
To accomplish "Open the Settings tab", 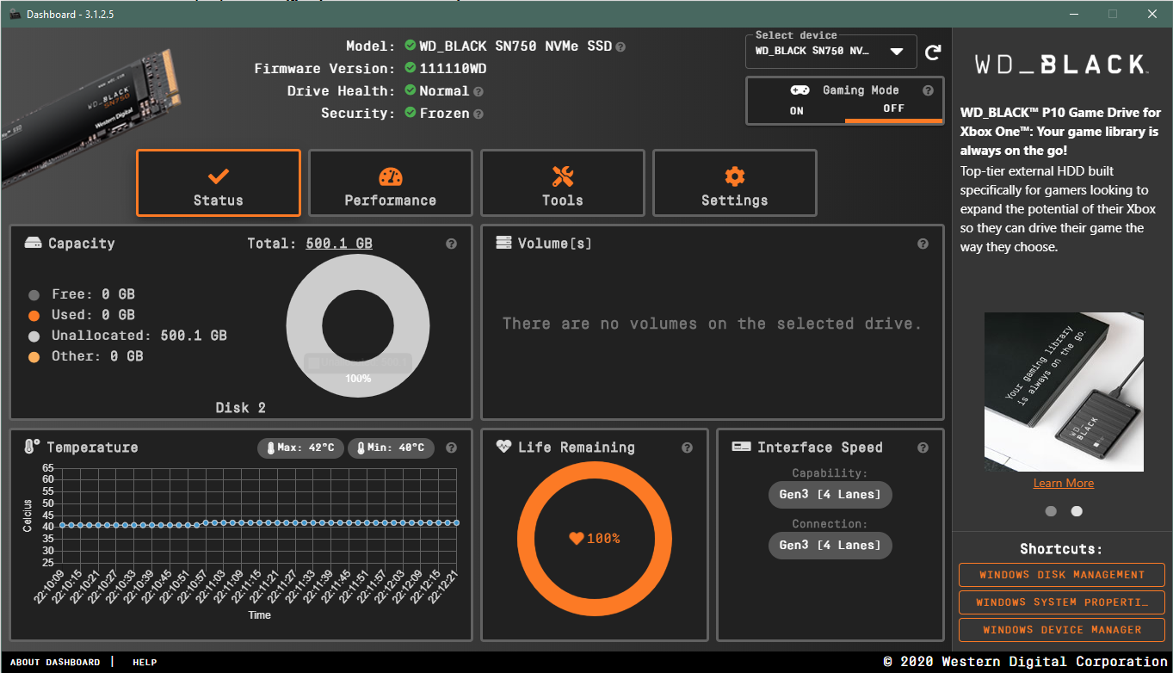I will pyautogui.click(x=735, y=183).
